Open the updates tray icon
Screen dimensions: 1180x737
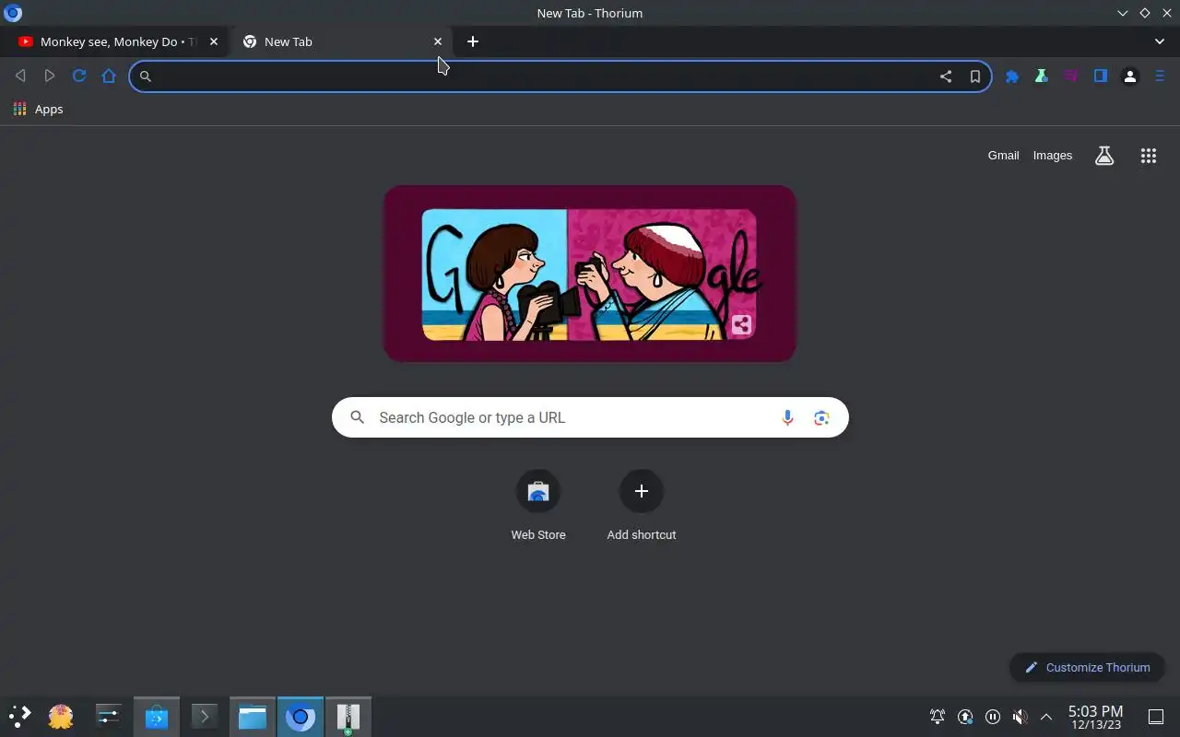(x=965, y=717)
